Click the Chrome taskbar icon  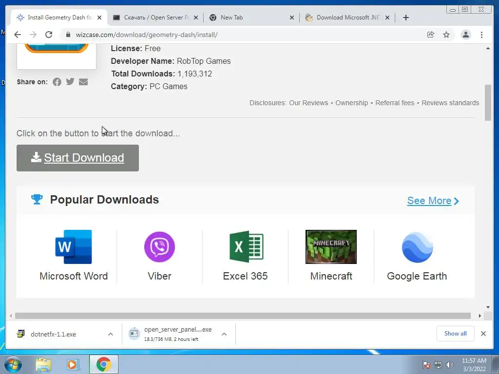tap(103, 364)
